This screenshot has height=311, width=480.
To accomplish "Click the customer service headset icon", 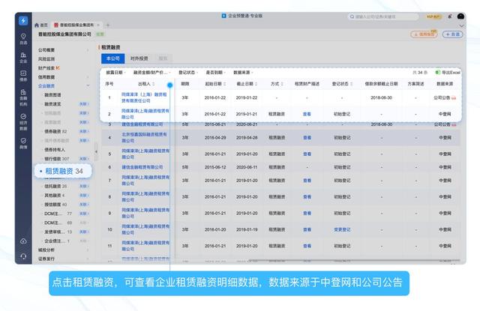I will click(24, 256).
